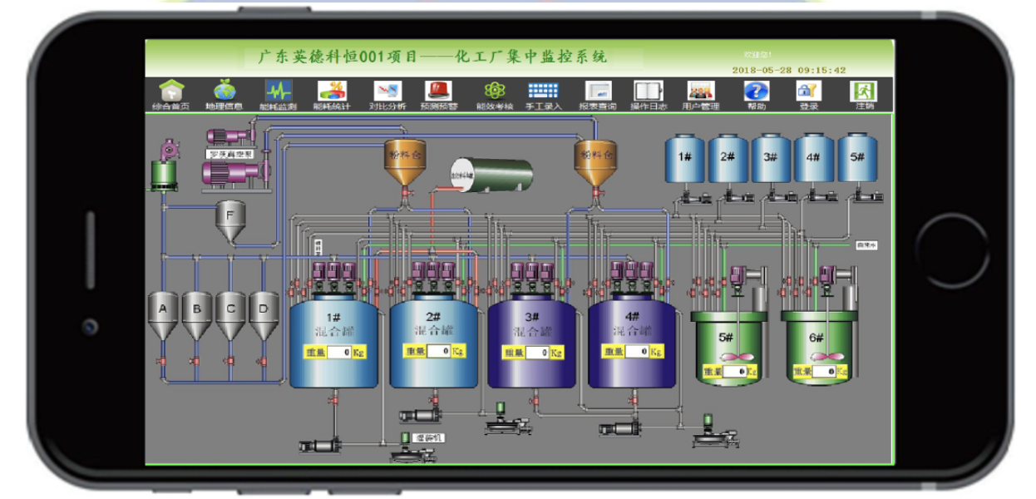This screenshot has width=1036, height=499.
Task: Select blue storage tank 5#
Action: pyautogui.click(x=858, y=158)
